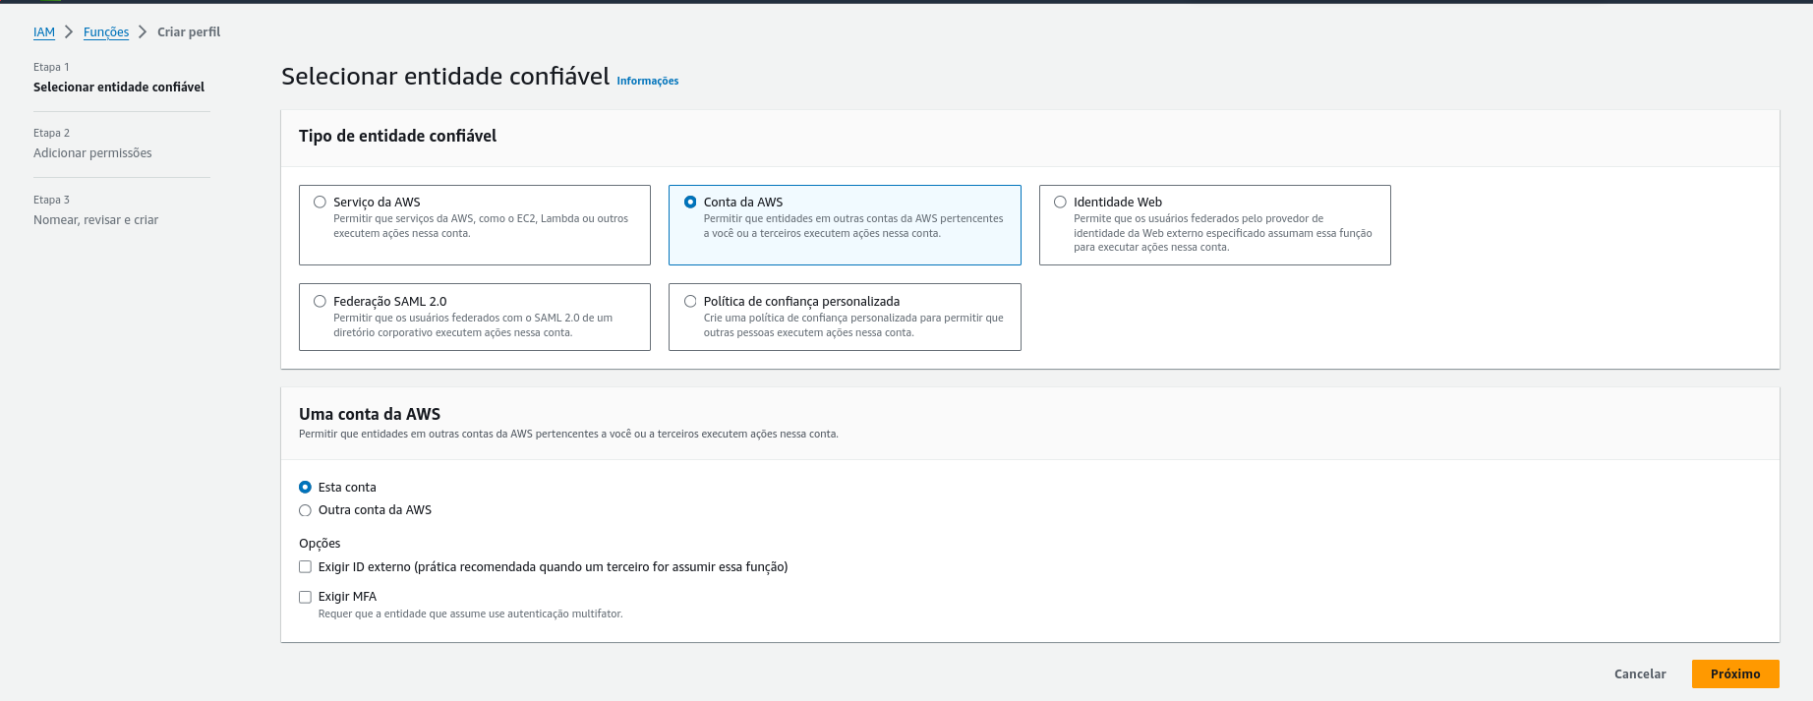Click the Identidade Web card description

click(1222, 233)
